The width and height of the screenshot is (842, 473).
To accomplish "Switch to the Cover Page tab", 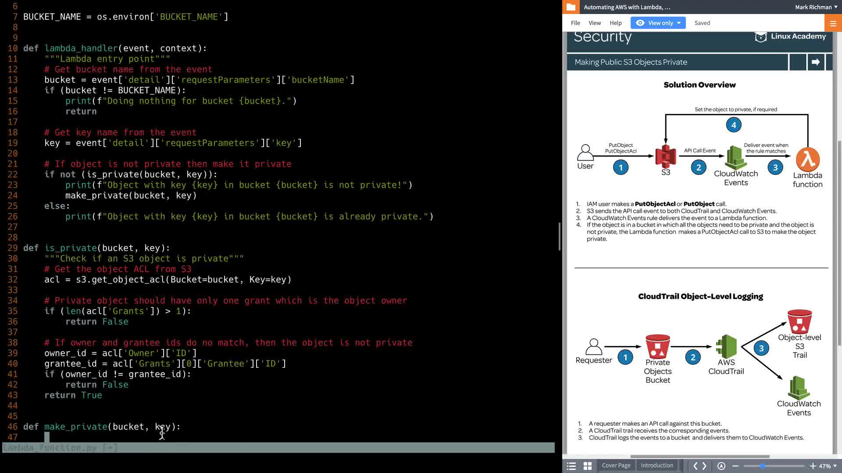I will [x=616, y=466].
